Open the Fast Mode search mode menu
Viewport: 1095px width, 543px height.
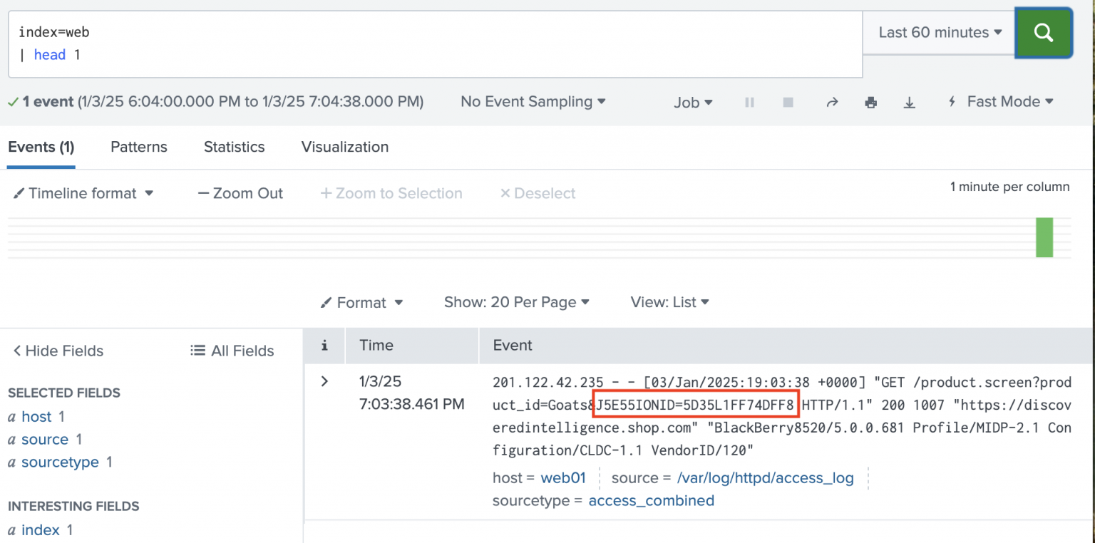(1002, 102)
